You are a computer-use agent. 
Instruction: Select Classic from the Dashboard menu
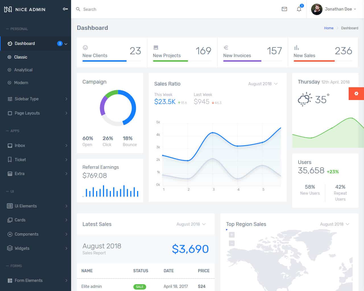[20, 57]
